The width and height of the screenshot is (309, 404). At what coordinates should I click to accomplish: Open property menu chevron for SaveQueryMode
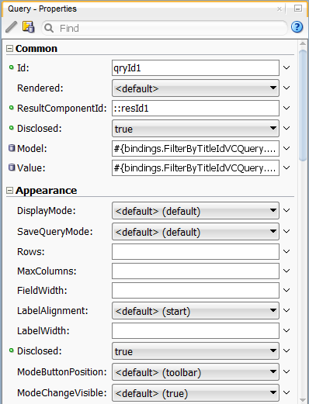286,231
